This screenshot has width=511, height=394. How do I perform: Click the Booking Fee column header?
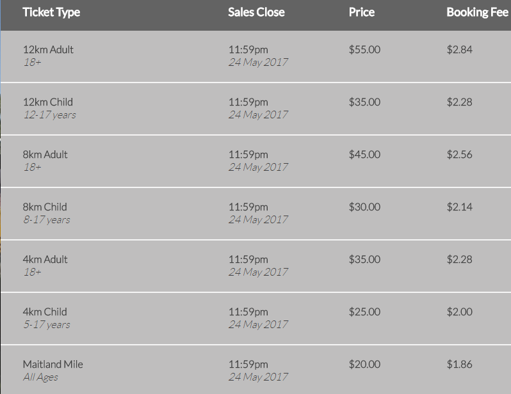477,12
